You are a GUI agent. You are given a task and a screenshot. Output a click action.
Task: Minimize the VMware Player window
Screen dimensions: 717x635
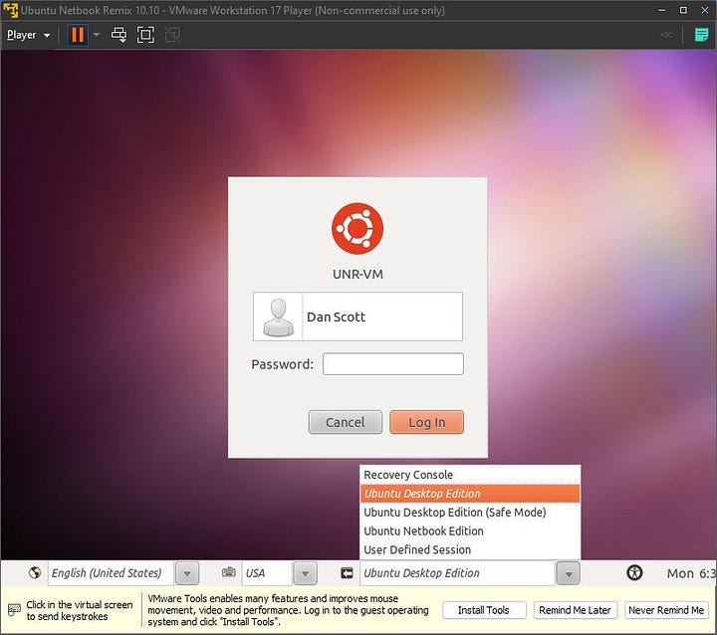[x=661, y=10]
